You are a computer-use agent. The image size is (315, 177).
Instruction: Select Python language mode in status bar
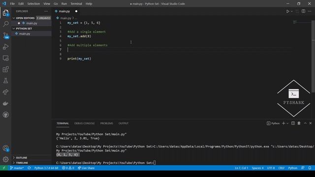[x=293, y=168]
